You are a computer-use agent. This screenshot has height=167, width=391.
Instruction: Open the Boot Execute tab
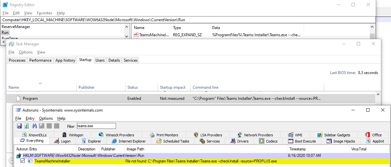click(x=302, y=141)
